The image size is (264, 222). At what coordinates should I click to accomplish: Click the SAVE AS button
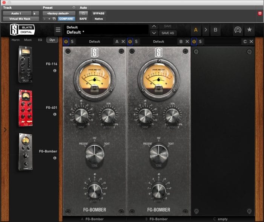pos(168,33)
